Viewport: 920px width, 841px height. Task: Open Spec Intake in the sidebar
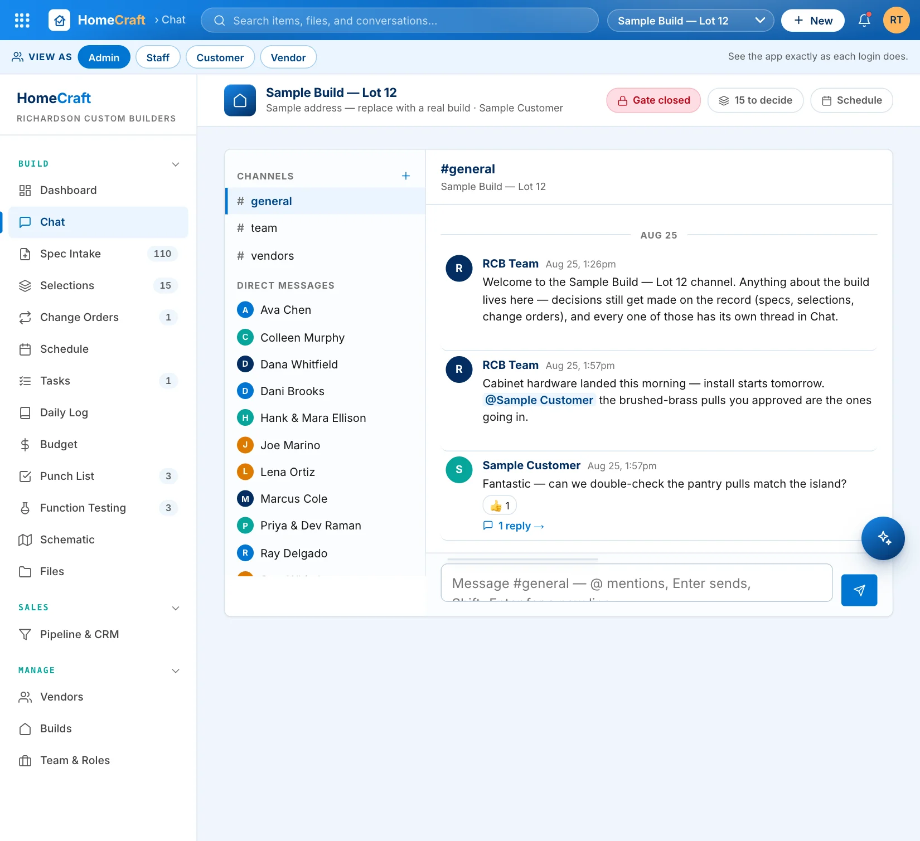pos(98,254)
